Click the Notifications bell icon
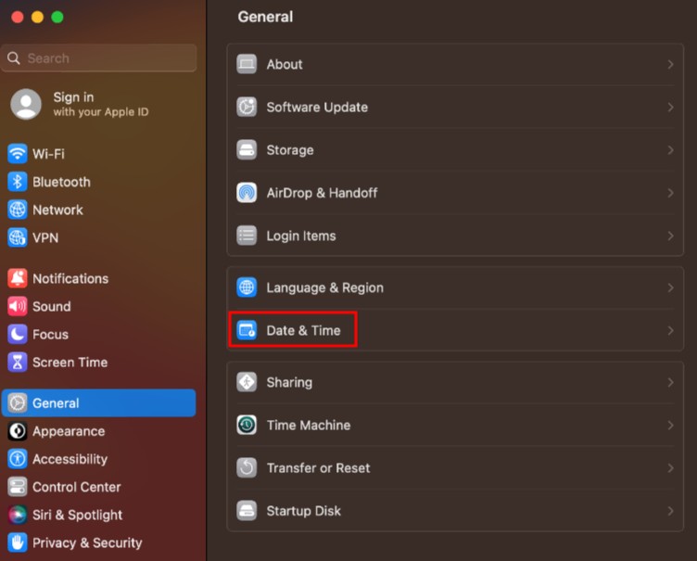 (x=18, y=278)
